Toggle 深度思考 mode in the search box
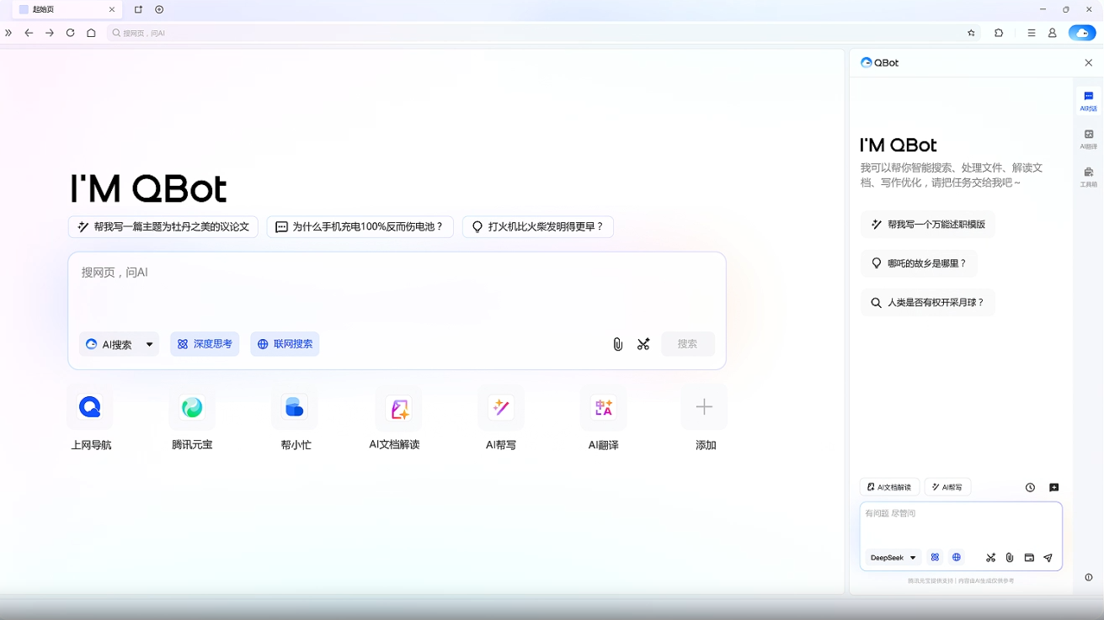Image resolution: width=1104 pixels, height=620 pixels. pyautogui.click(x=205, y=344)
